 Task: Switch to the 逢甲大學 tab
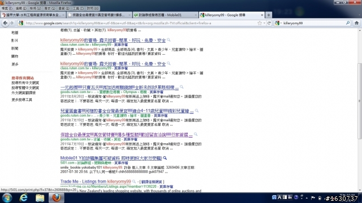coord(33,15)
